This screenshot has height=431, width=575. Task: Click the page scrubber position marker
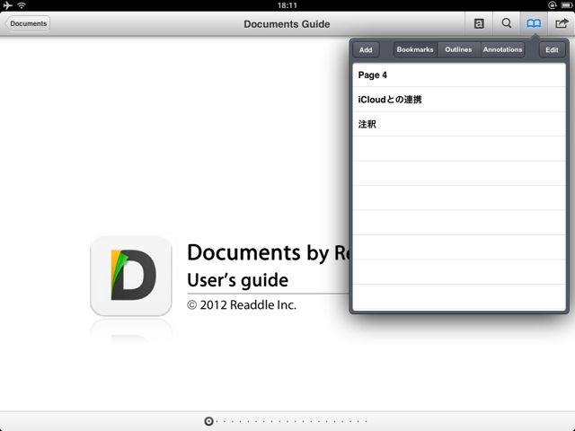pos(208,421)
